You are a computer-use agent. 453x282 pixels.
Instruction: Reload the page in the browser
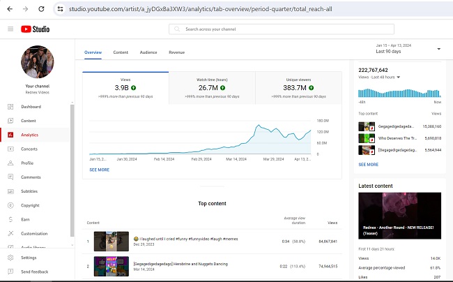pyautogui.click(x=43, y=9)
